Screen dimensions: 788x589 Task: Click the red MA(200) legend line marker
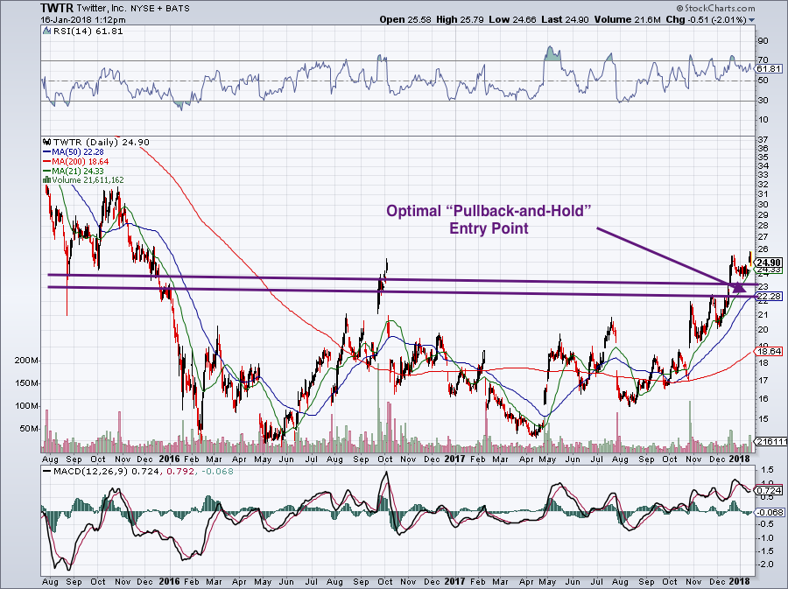pos(46,162)
